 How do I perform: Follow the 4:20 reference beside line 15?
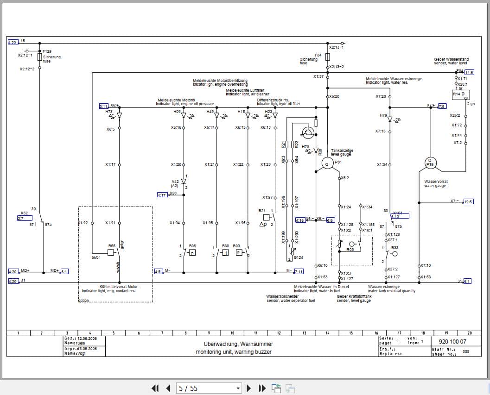[x=13, y=42]
